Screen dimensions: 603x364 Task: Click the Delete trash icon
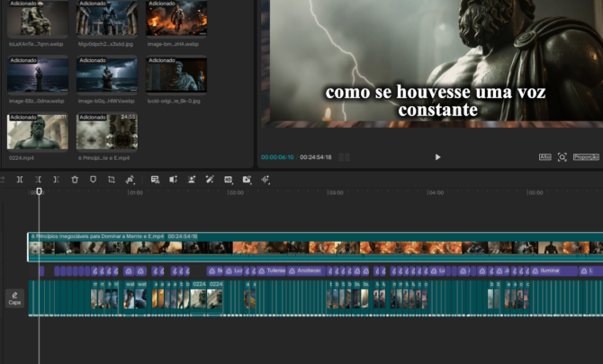(75, 180)
